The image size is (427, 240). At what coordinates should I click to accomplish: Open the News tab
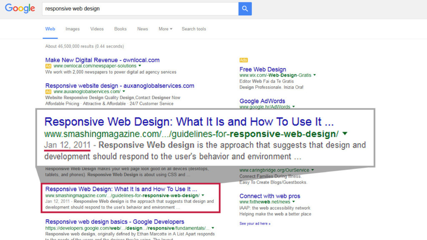pyautogui.click(x=143, y=29)
